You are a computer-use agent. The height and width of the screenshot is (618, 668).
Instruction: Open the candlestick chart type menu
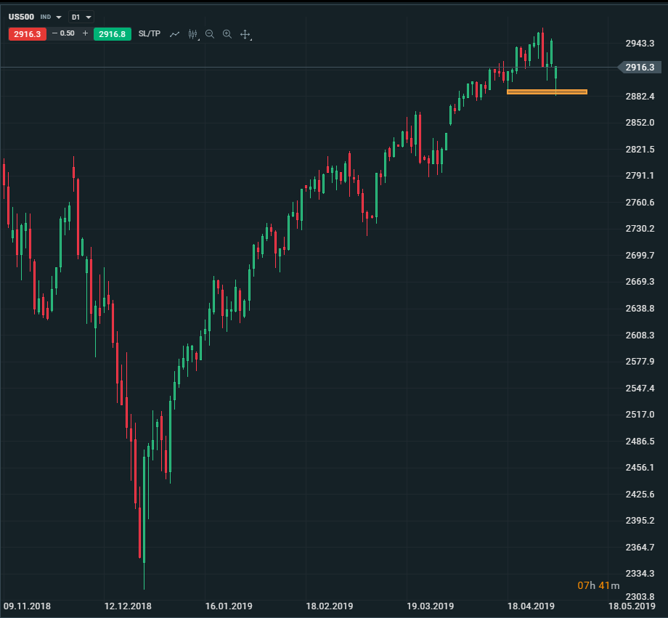point(192,33)
